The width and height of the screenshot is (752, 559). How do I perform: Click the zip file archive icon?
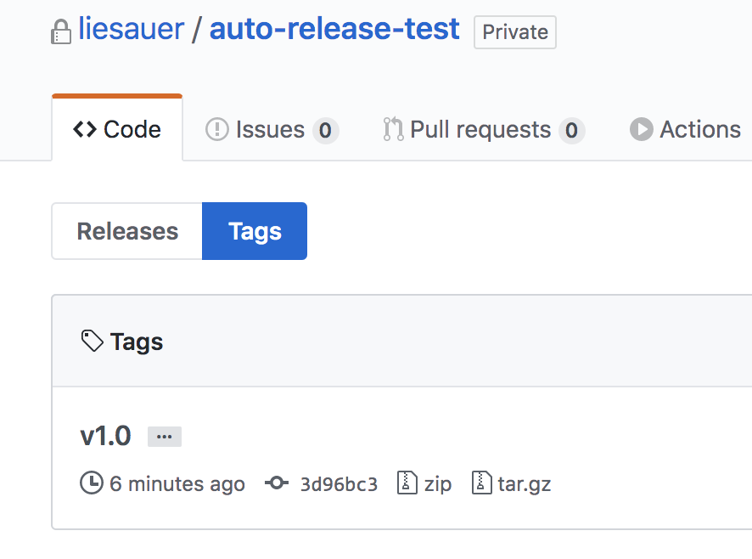click(x=407, y=483)
